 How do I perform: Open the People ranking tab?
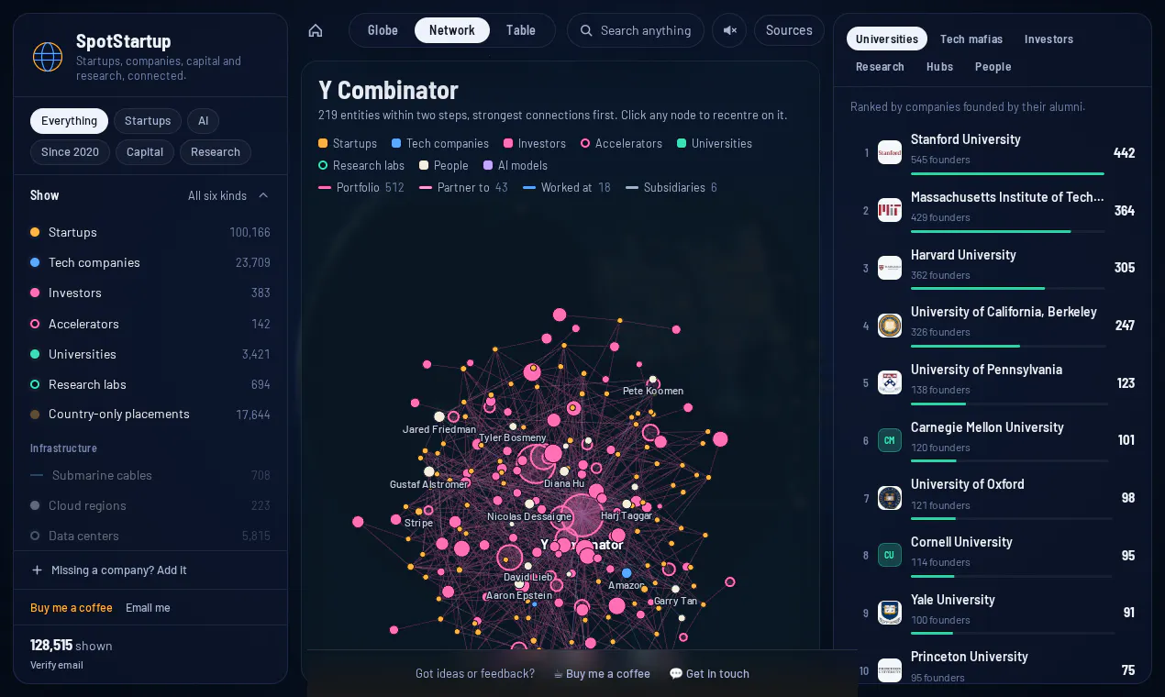click(993, 66)
